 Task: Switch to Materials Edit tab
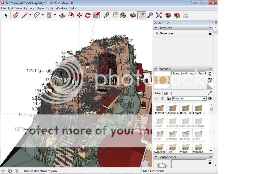click(166, 94)
